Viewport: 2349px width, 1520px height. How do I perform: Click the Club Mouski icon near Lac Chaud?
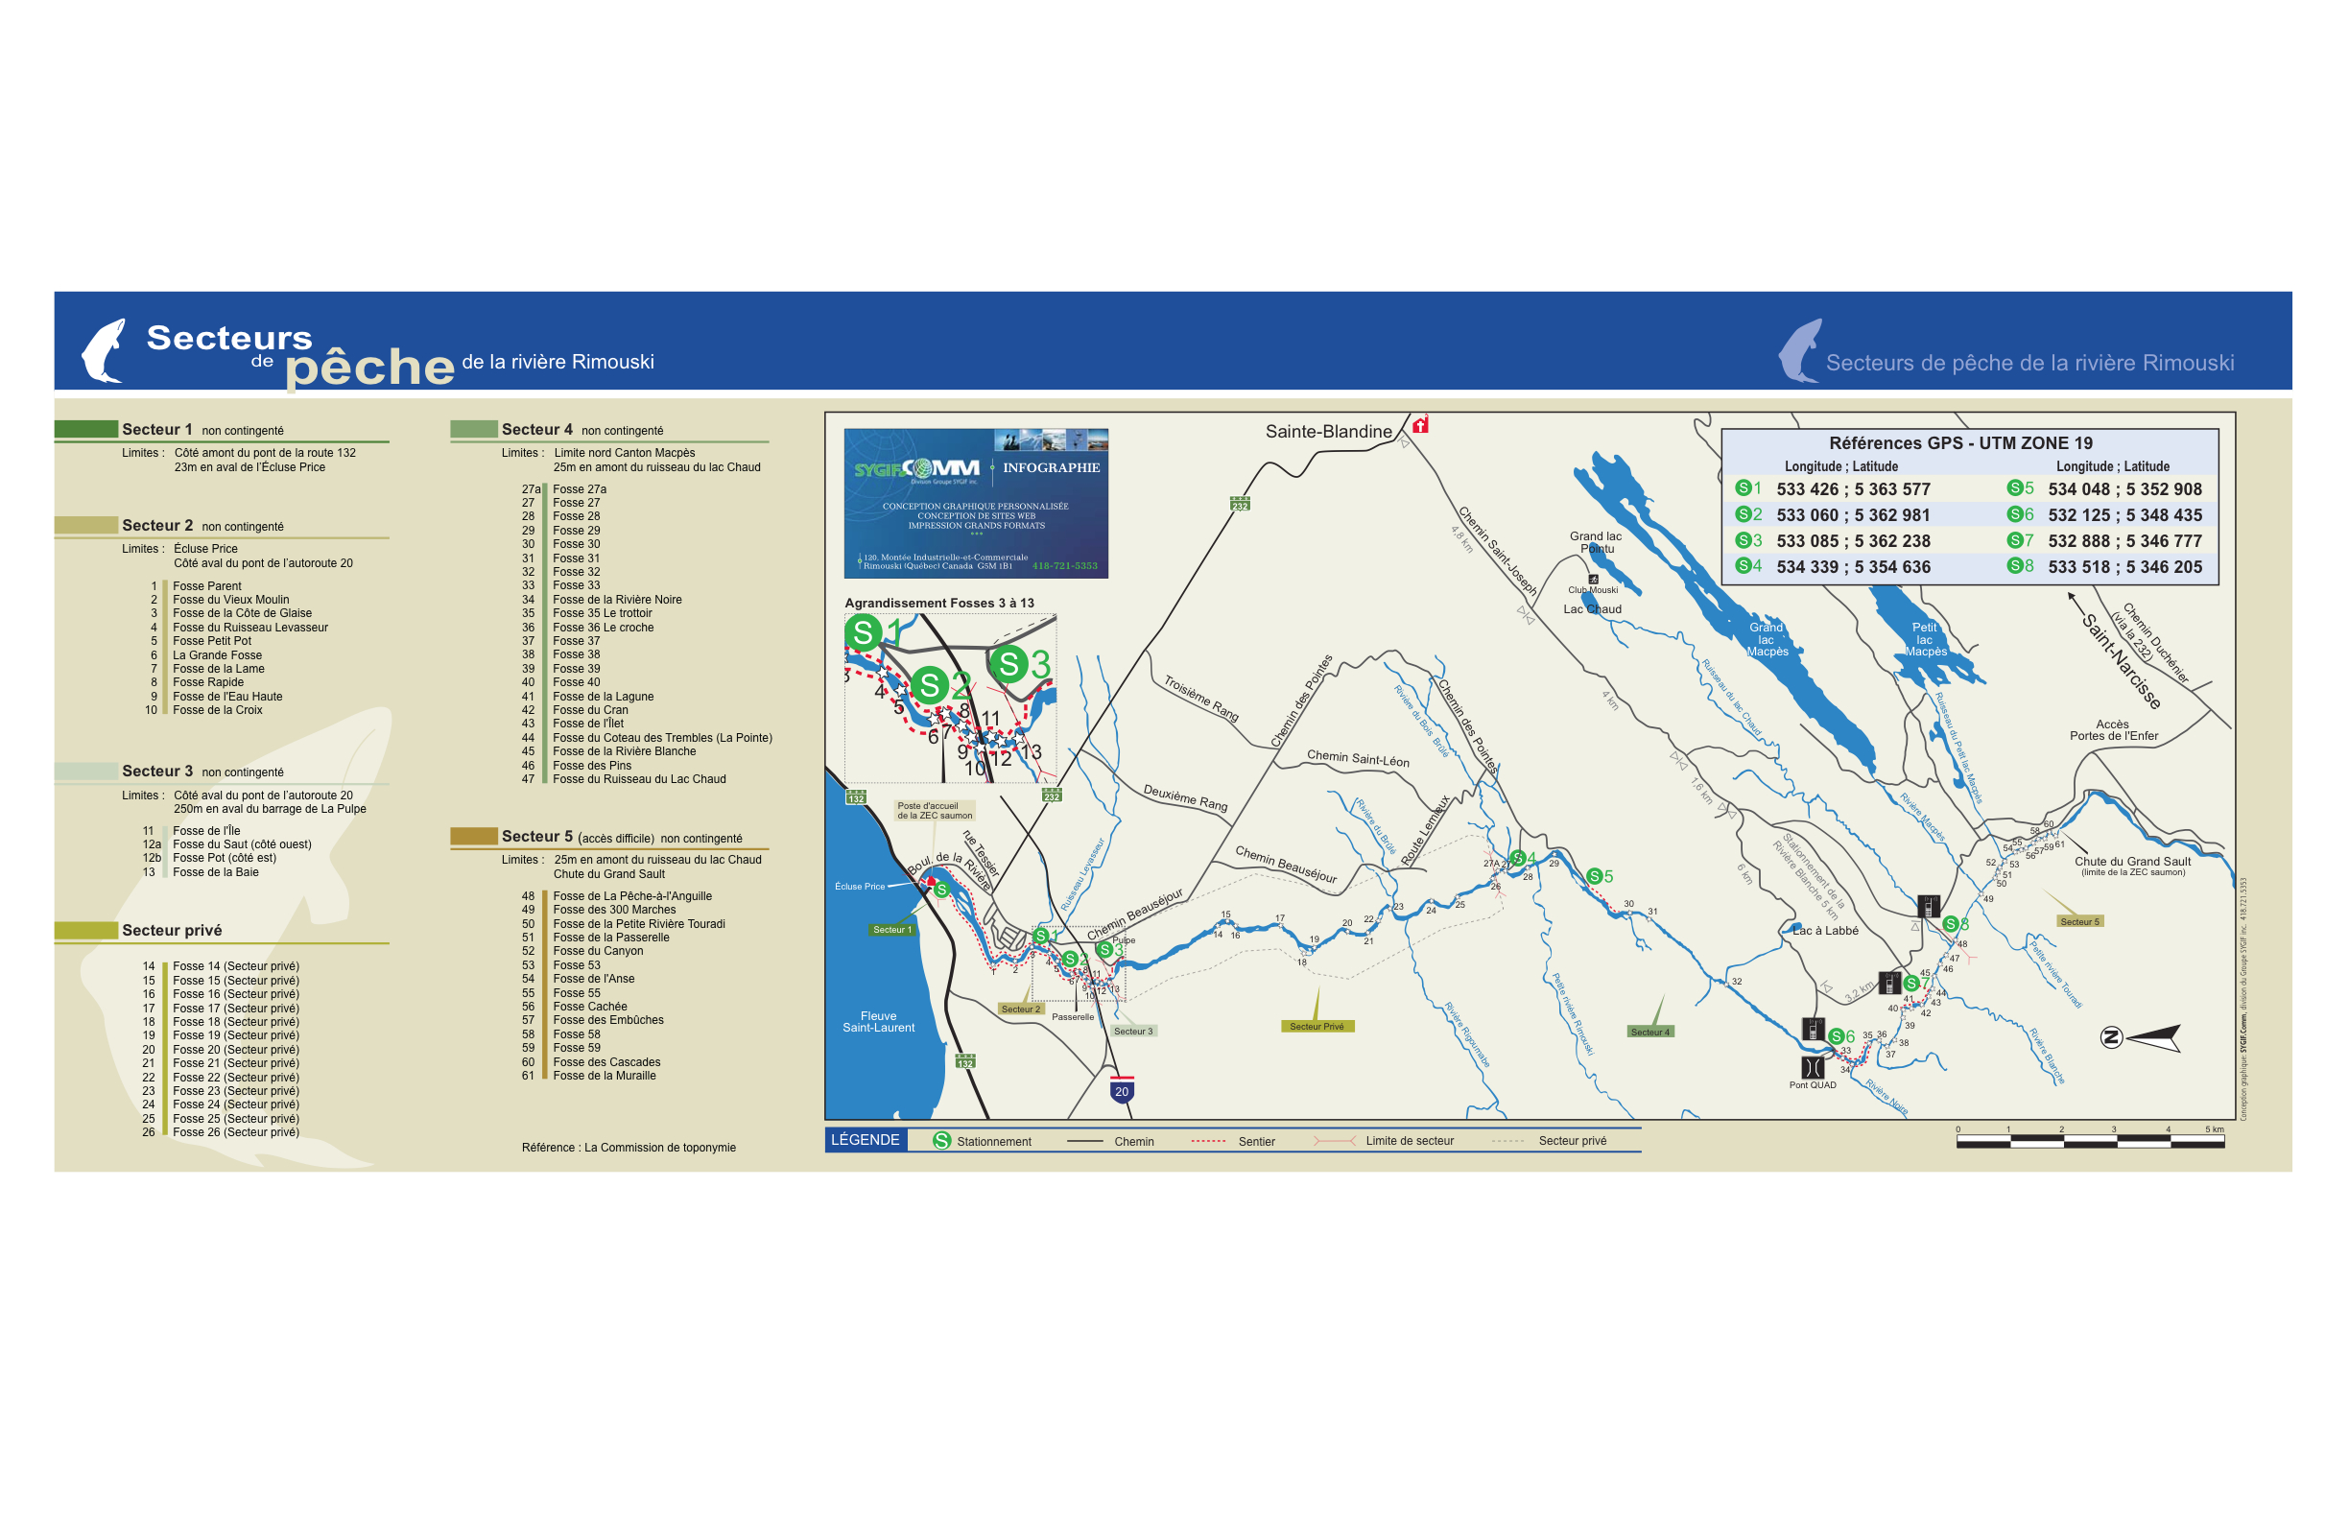pyautogui.click(x=1593, y=580)
